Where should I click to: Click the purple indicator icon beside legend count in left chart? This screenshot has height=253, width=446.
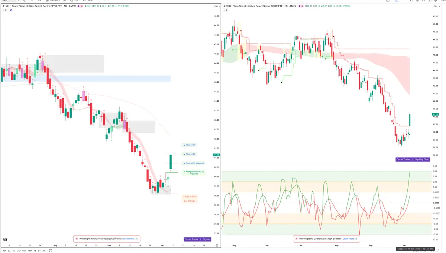click(11, 10)
